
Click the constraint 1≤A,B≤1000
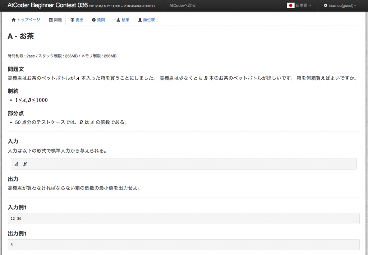tap(32, 100)
